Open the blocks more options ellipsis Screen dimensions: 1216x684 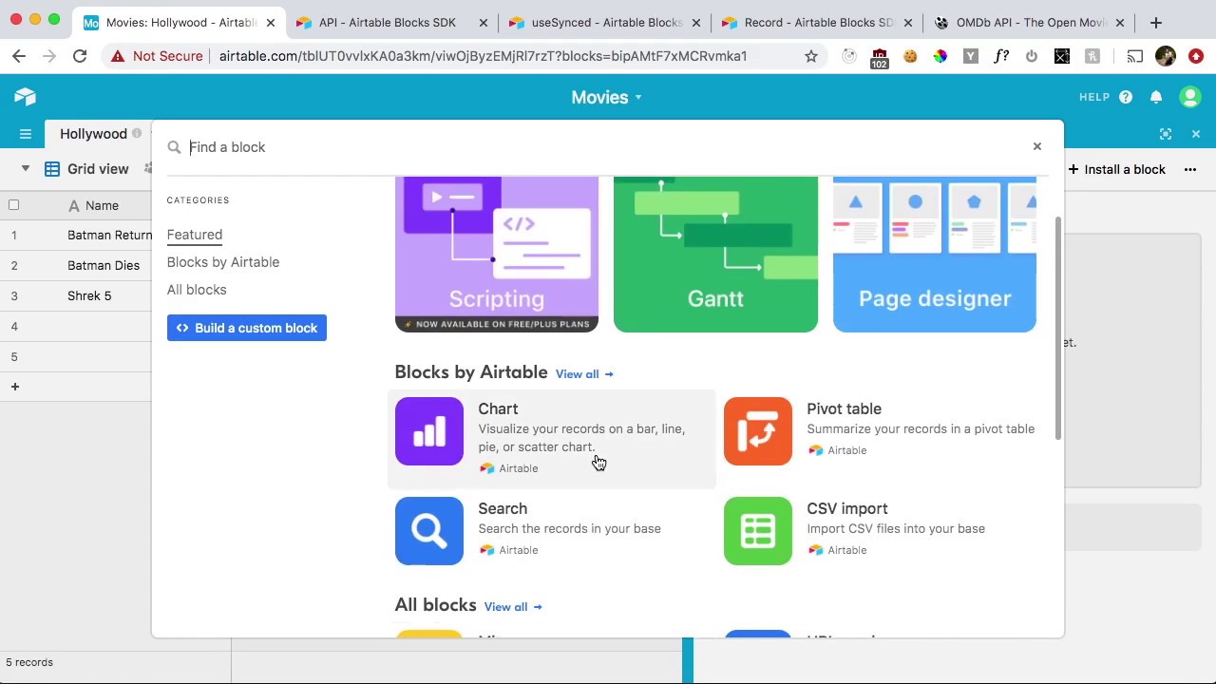(1190, 169)
